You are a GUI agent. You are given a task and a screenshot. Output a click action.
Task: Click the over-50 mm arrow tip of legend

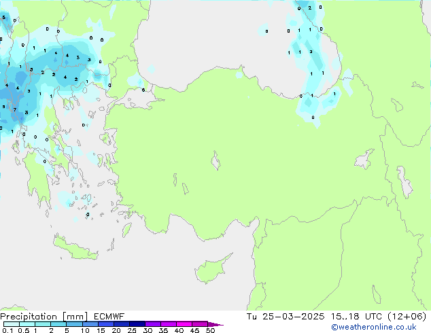217,325
